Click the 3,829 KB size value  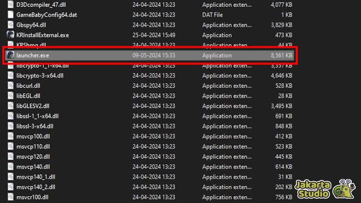coord(281,25)
